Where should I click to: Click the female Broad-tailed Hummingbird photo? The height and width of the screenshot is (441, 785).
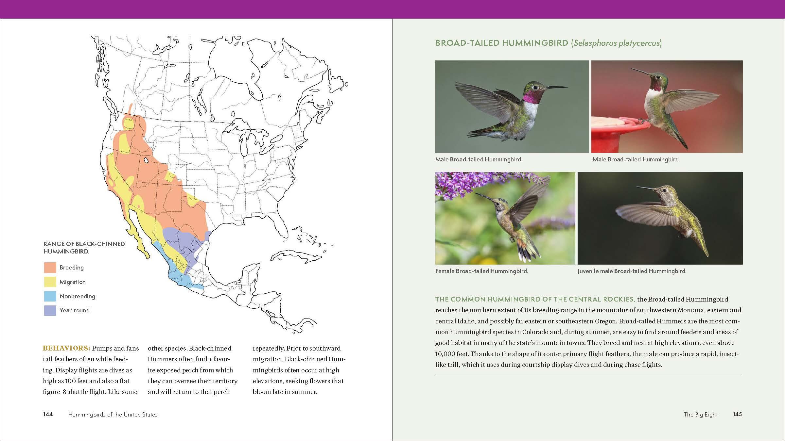pos(505,218)
